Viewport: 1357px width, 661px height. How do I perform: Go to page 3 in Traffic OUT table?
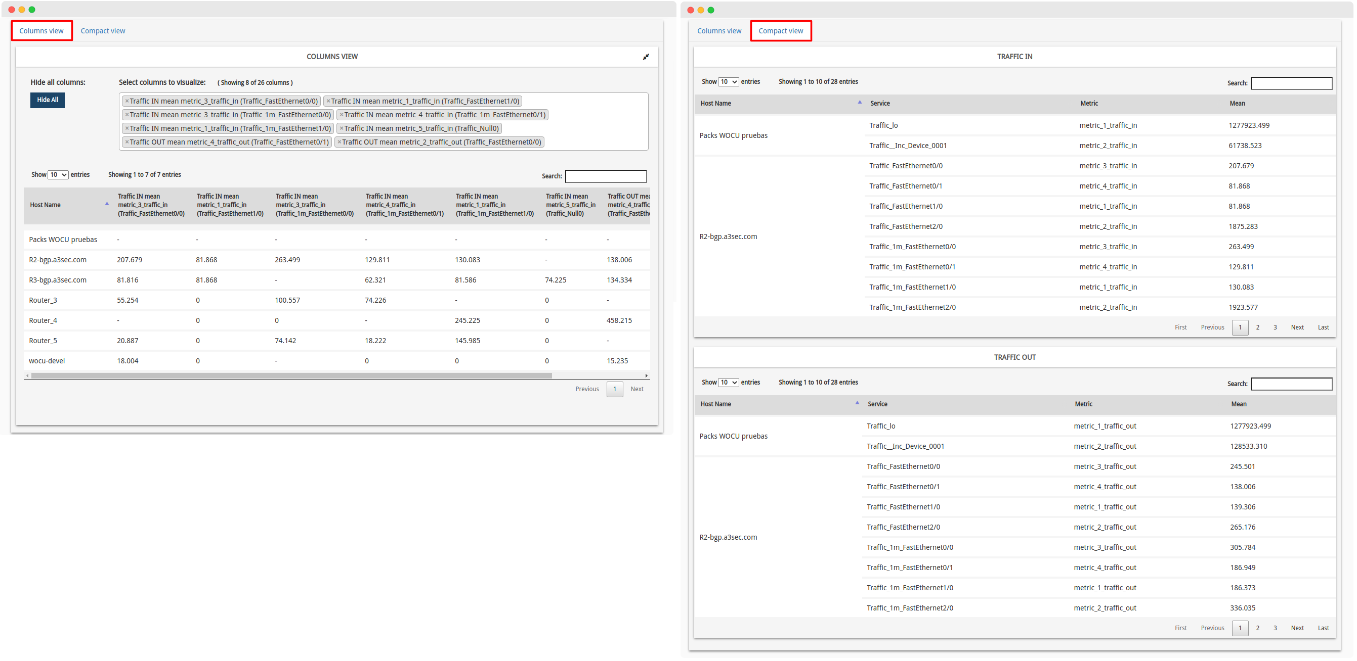(x=1275, y=628)
